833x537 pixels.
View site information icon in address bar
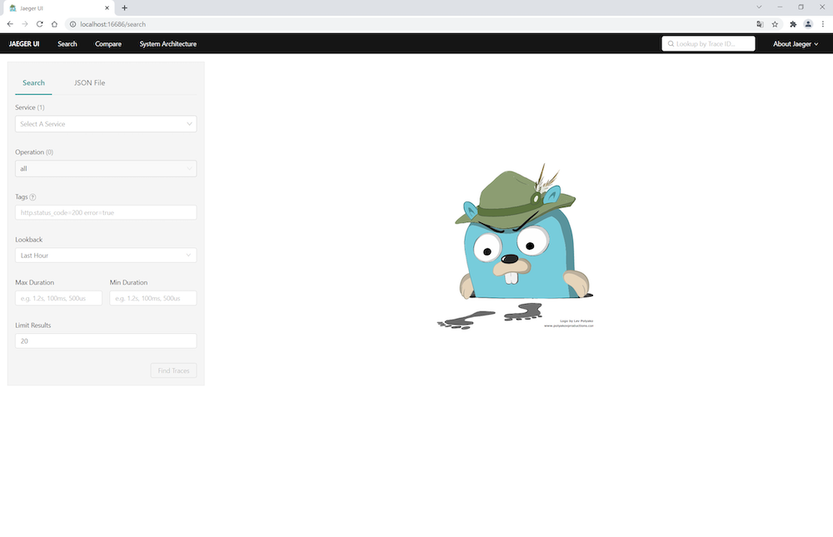[x=72, y=24]
